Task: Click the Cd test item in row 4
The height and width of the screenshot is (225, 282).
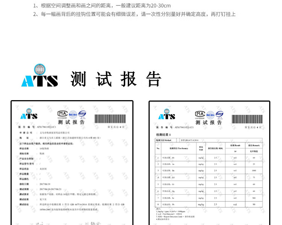Action: tap(168, 177)
